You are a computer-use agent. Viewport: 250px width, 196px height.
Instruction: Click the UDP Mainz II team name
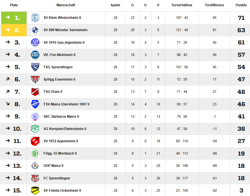[x=53, y=166]
